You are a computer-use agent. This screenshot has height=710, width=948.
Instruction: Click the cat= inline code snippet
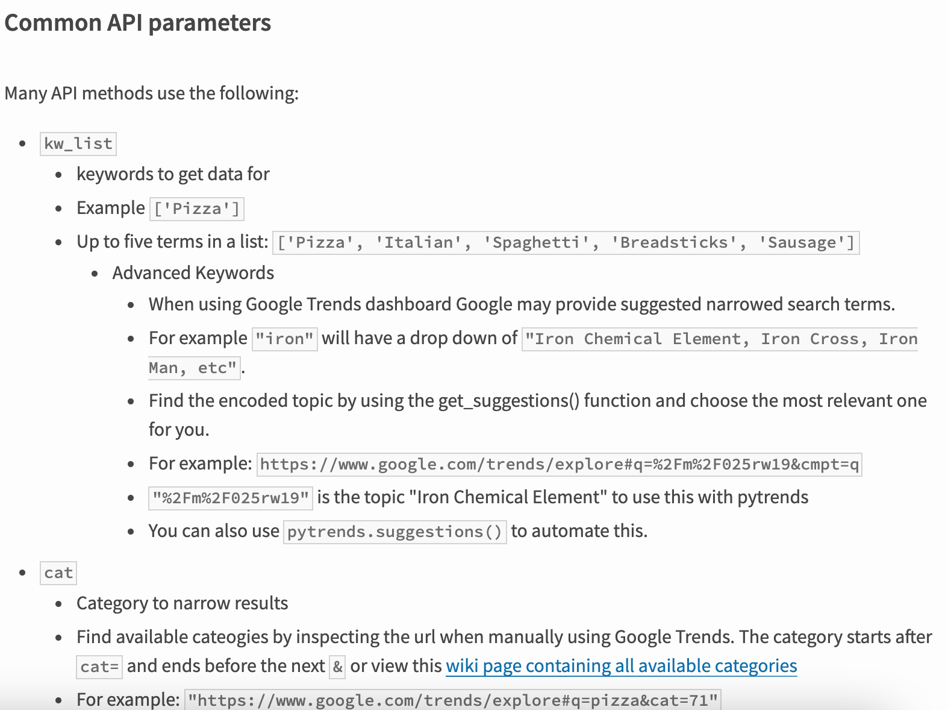coord(100,667)
